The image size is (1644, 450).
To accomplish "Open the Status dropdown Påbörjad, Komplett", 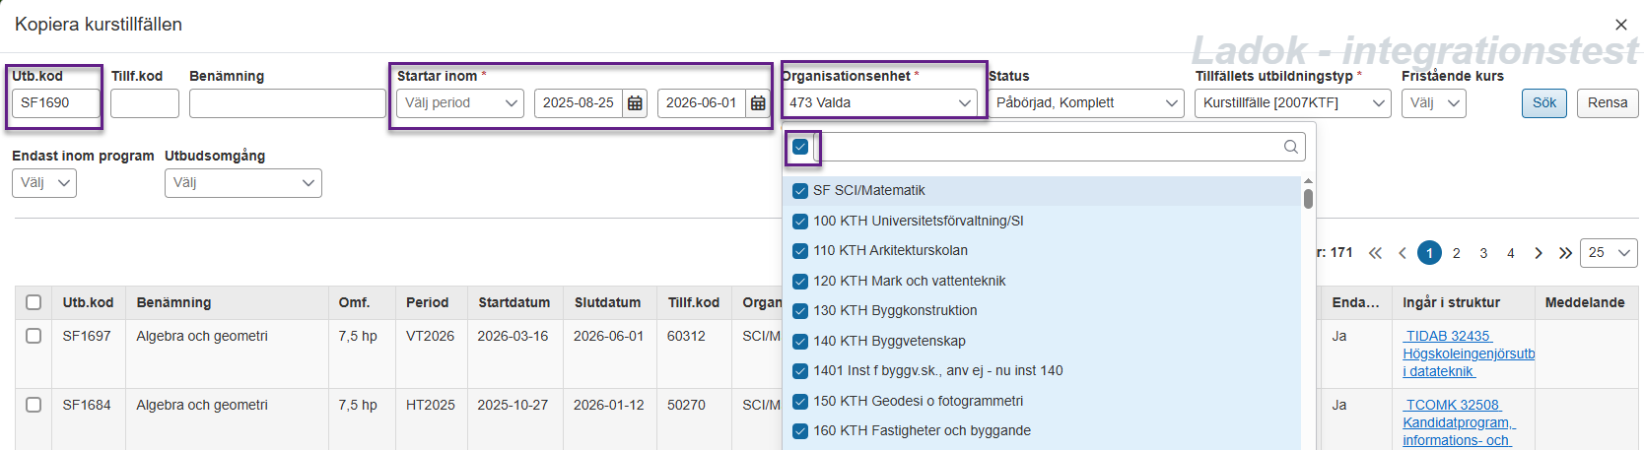I will pos(1085,103).
